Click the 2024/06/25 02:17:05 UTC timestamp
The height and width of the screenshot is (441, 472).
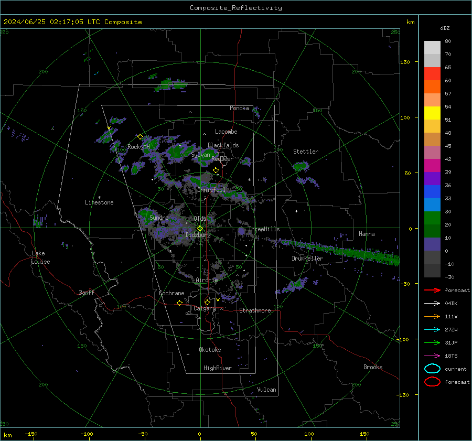(52, 22)
